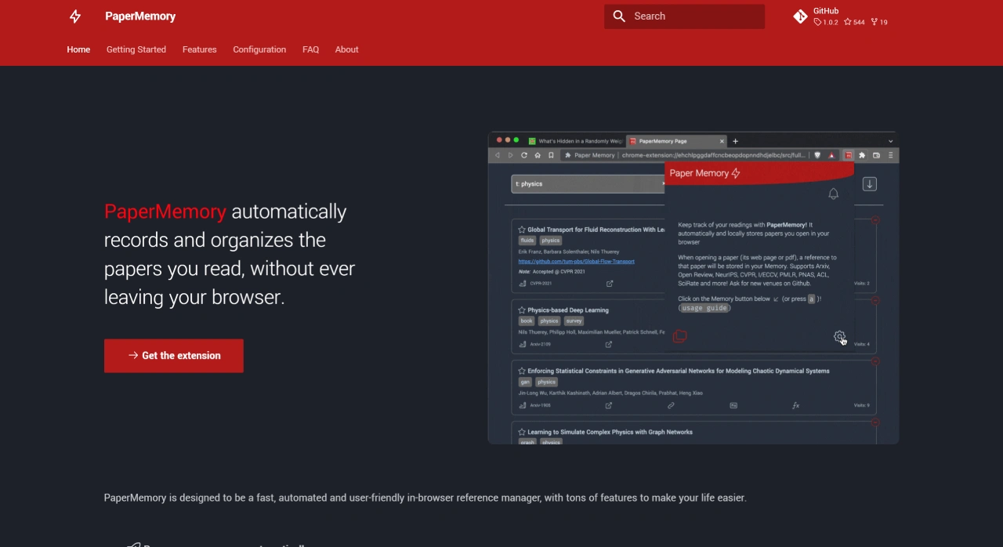Screen dimensions: 1003x547
Task: Click the download arrow icon beside search bar
Action: pyautogui.click(x=869, y=184)
